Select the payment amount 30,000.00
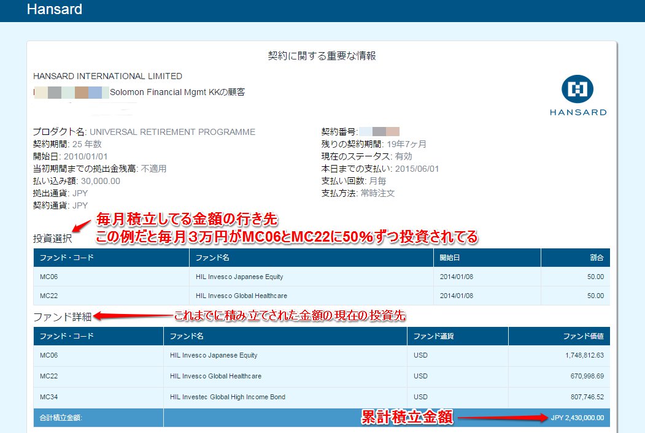Image resolution: width=645 pixels, height=433 pixels. click(x=101, y=181)
